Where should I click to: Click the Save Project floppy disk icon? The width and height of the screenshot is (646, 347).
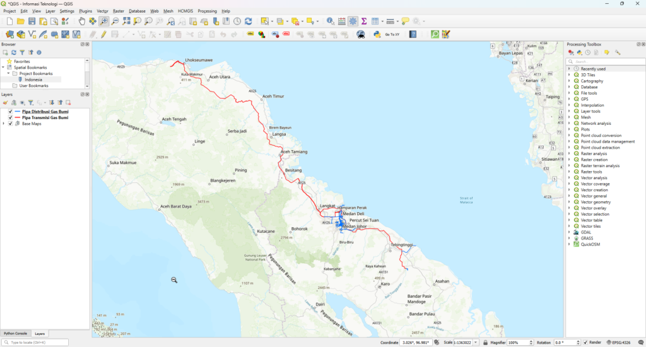(x=32, y=21)
